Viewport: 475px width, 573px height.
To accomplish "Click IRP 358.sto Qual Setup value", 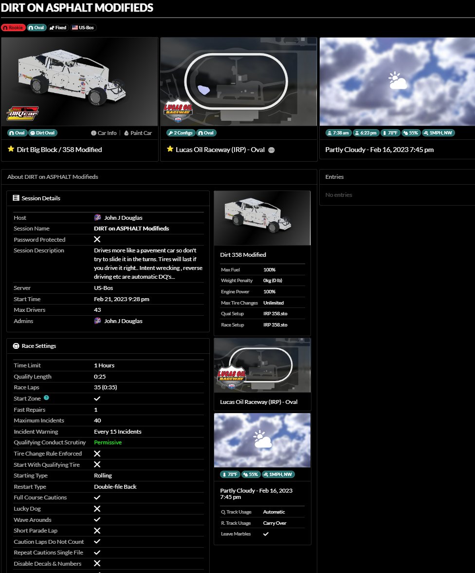I will point(275,314).
